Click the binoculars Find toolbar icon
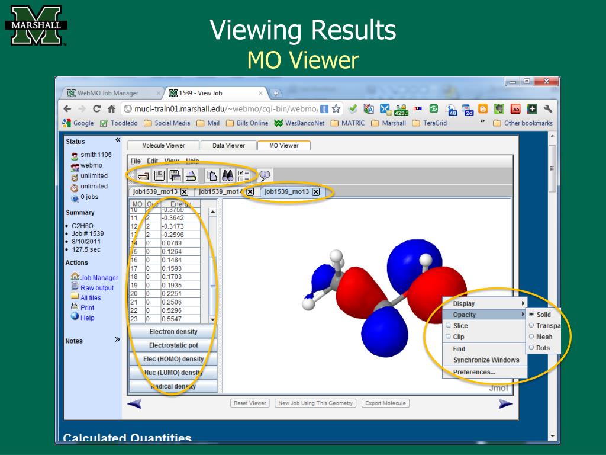Image resolution: width=606 pixels, height=455 pixels. pyautogui.click(x=227, y=176)
